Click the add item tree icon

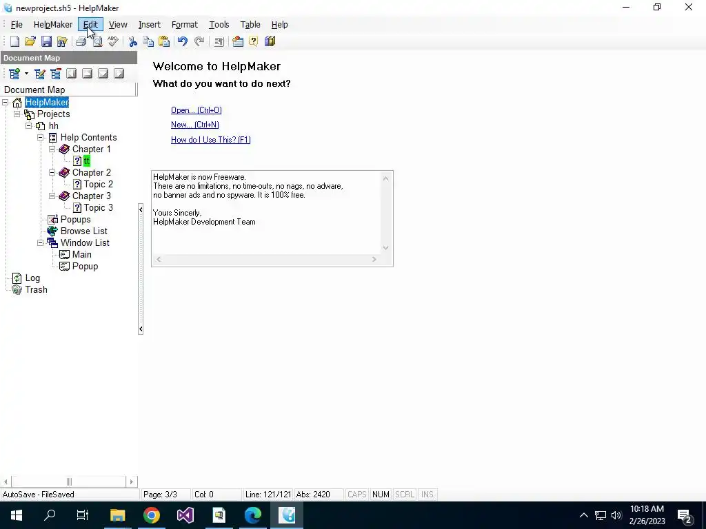click(x=14, y=73)
